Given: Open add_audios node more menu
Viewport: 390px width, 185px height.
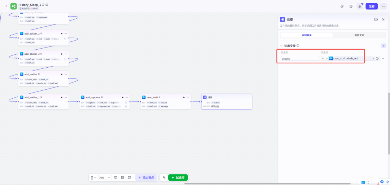Looking at the screenshot, I should tap(66, 74).
